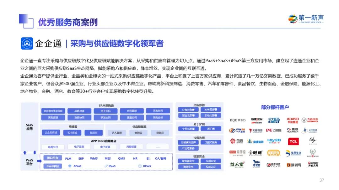
Task: Click the HIKVISION 海康威视 logo
Action: (257, 121)
